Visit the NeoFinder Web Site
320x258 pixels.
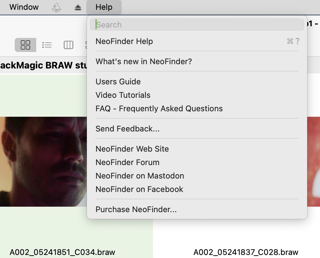click(132, 149)
